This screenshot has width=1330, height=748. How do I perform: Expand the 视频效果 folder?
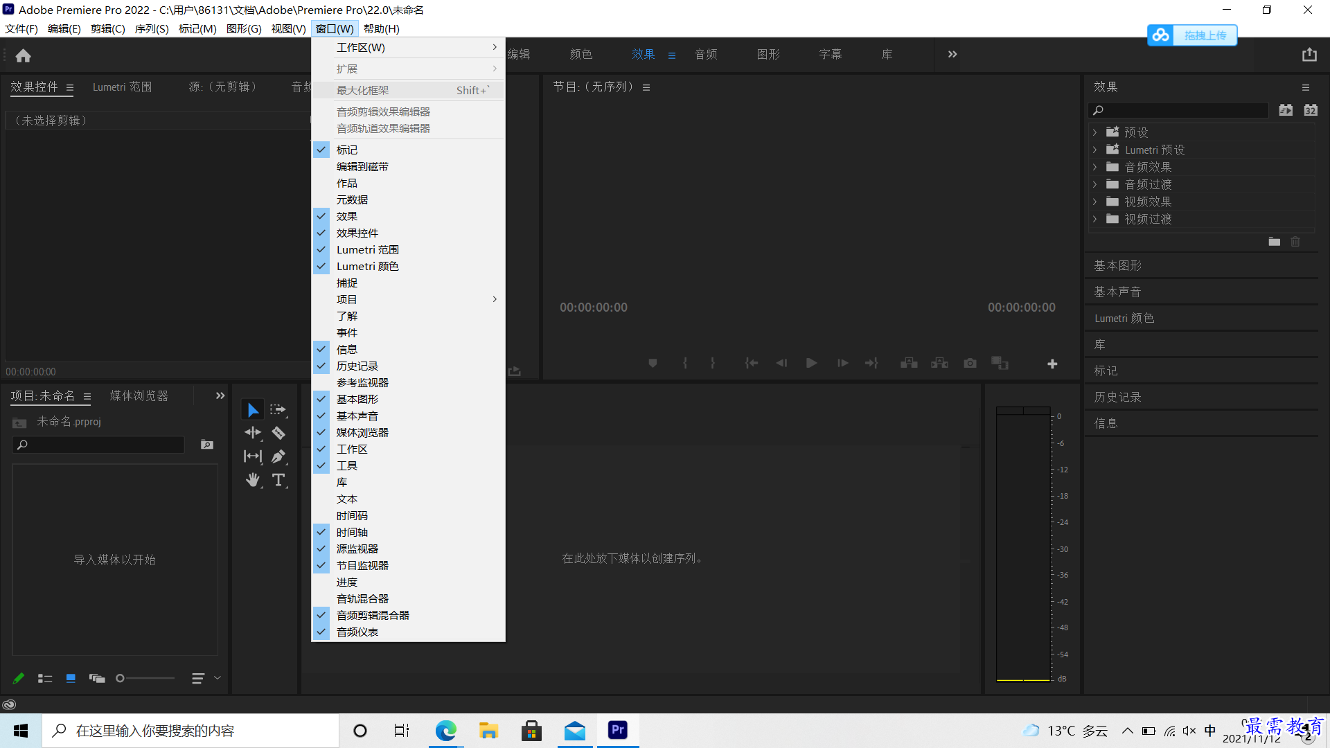(1094, 202)
